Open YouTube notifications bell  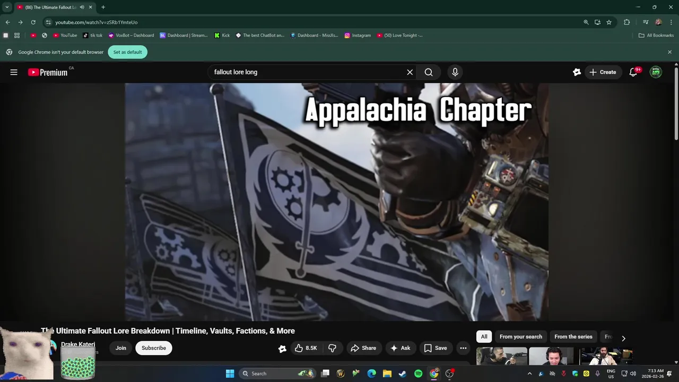click(633, 72)
